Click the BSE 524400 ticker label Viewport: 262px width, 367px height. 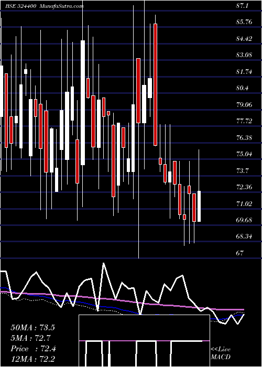coord(20,6)
